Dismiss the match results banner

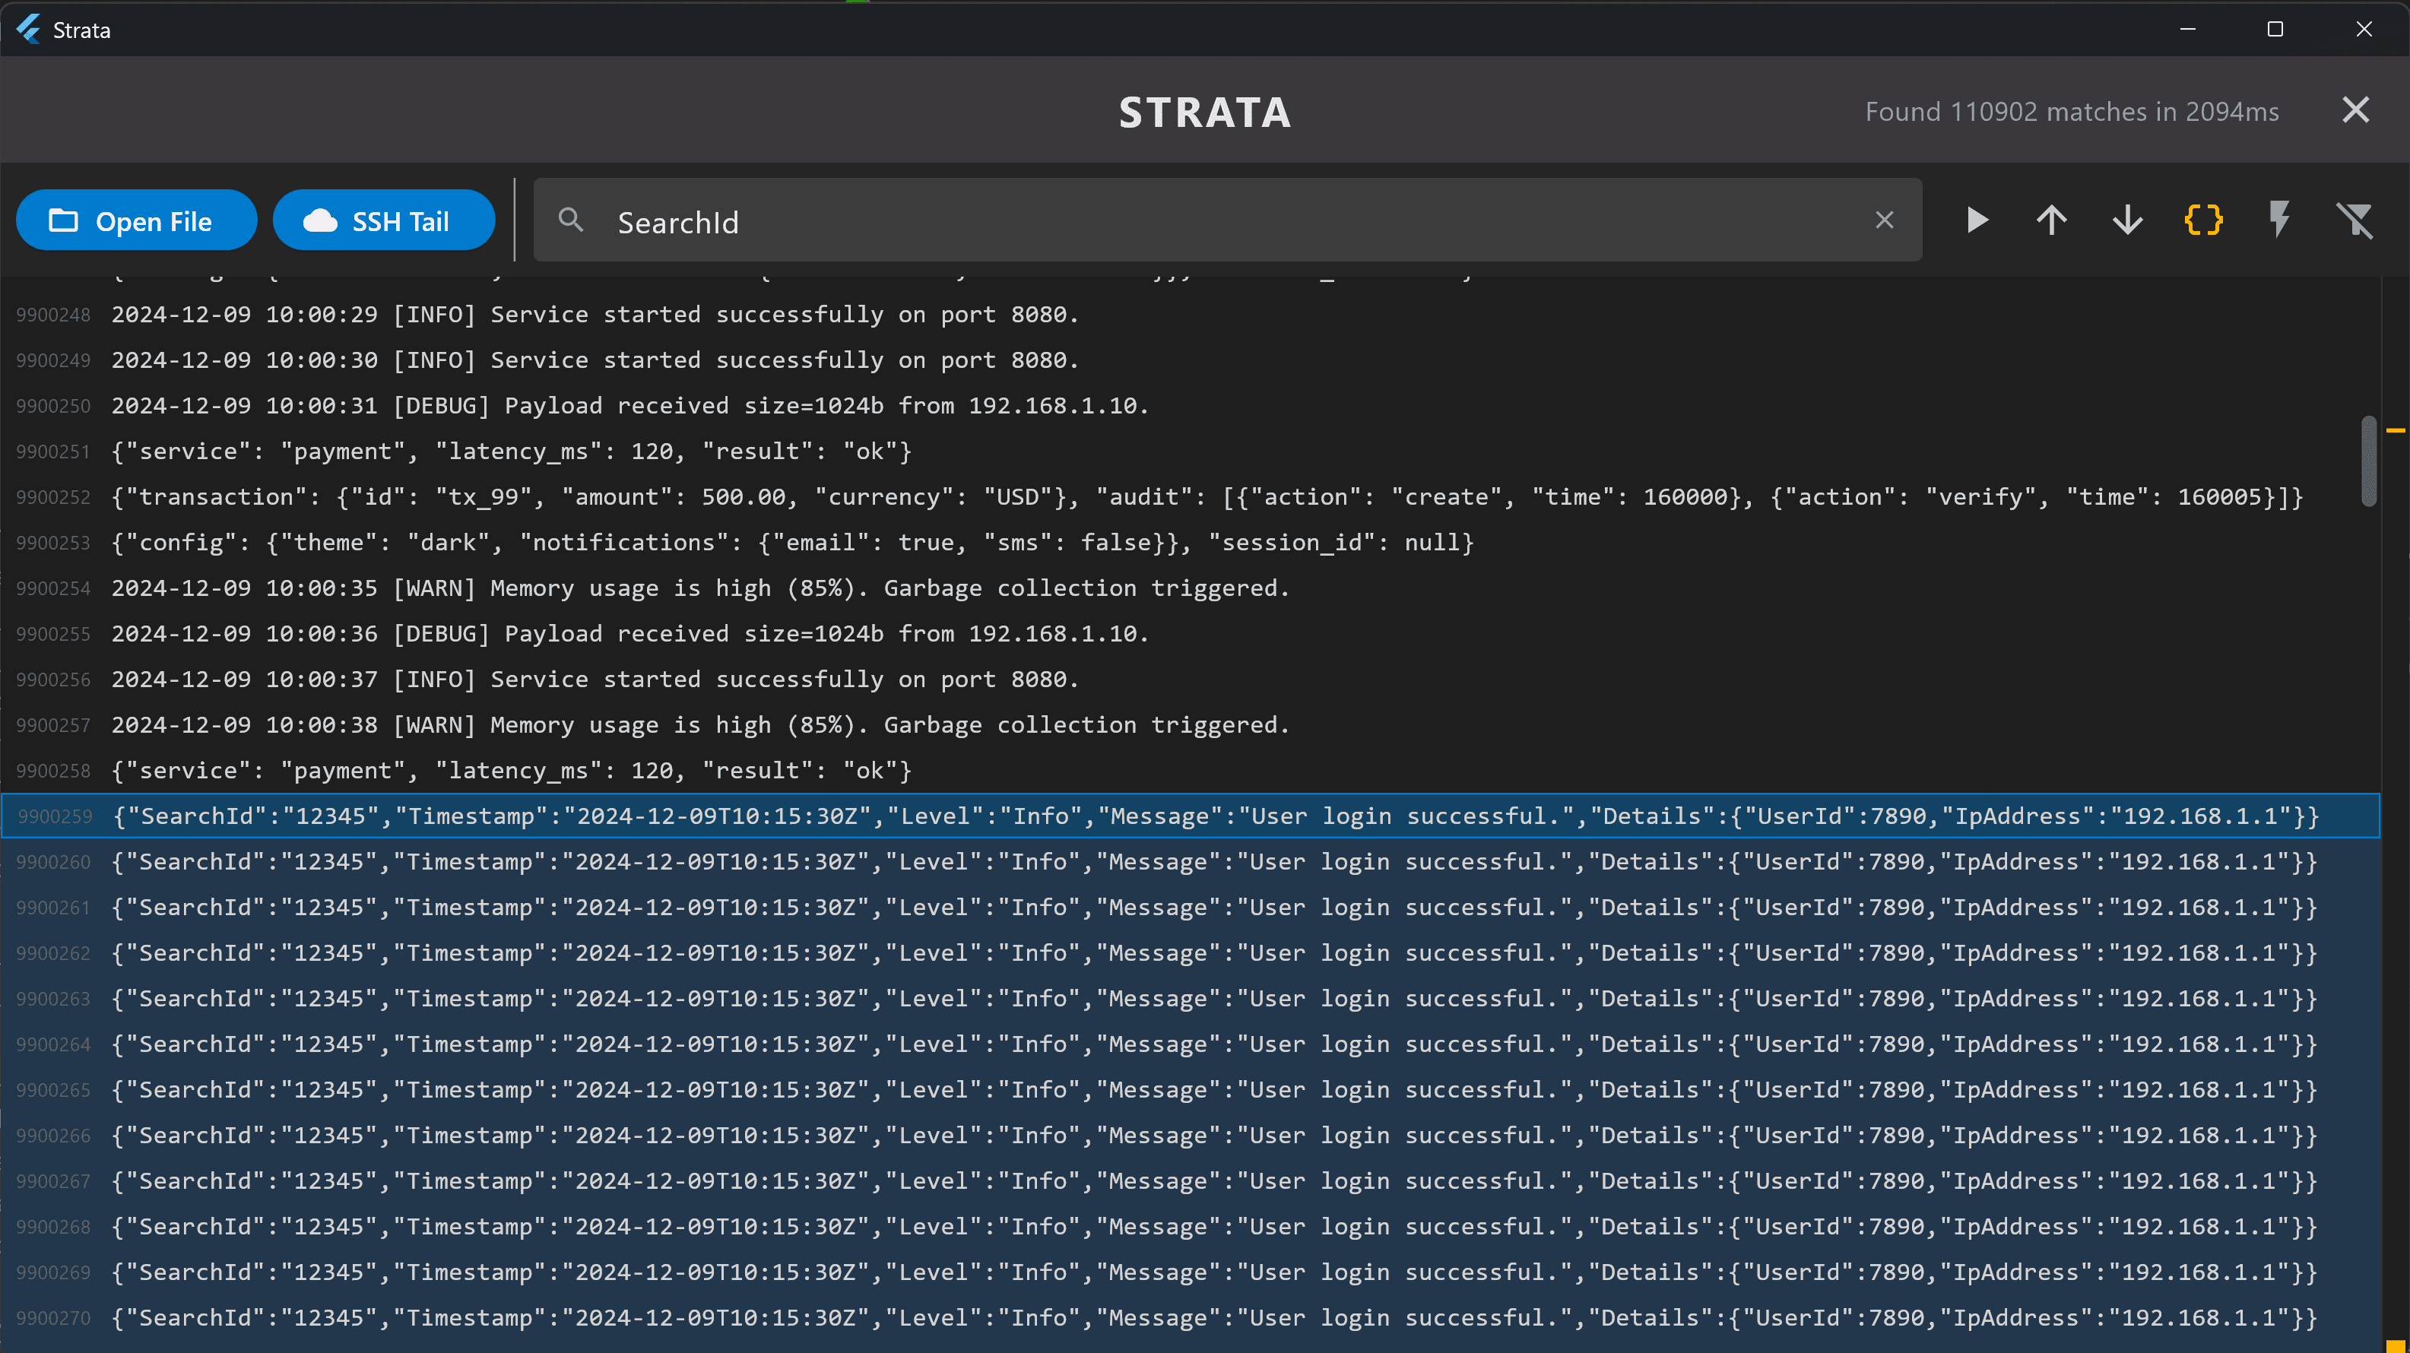(x=2355, y=110)
